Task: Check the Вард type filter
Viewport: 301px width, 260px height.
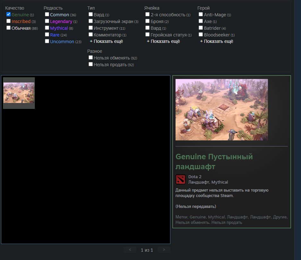Action: 90,14
